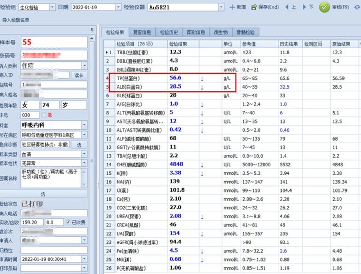Select the Fe(血清铁) row
Screen dimensions: 361x274
231,251
